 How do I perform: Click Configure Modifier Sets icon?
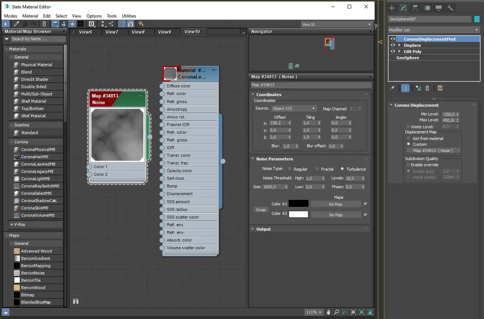(x=440, y=88)
